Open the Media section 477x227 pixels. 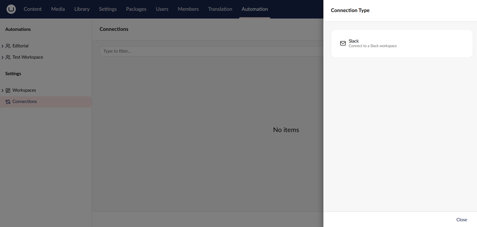pyautogui.click(x=58, y=9)
